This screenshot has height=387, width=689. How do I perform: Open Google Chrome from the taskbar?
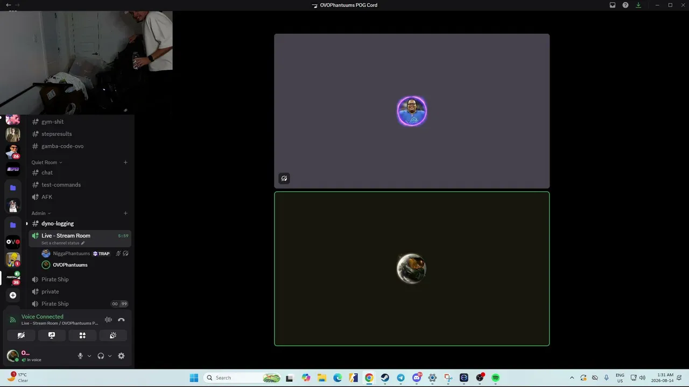pyautogui.click(x=369, y=378)
